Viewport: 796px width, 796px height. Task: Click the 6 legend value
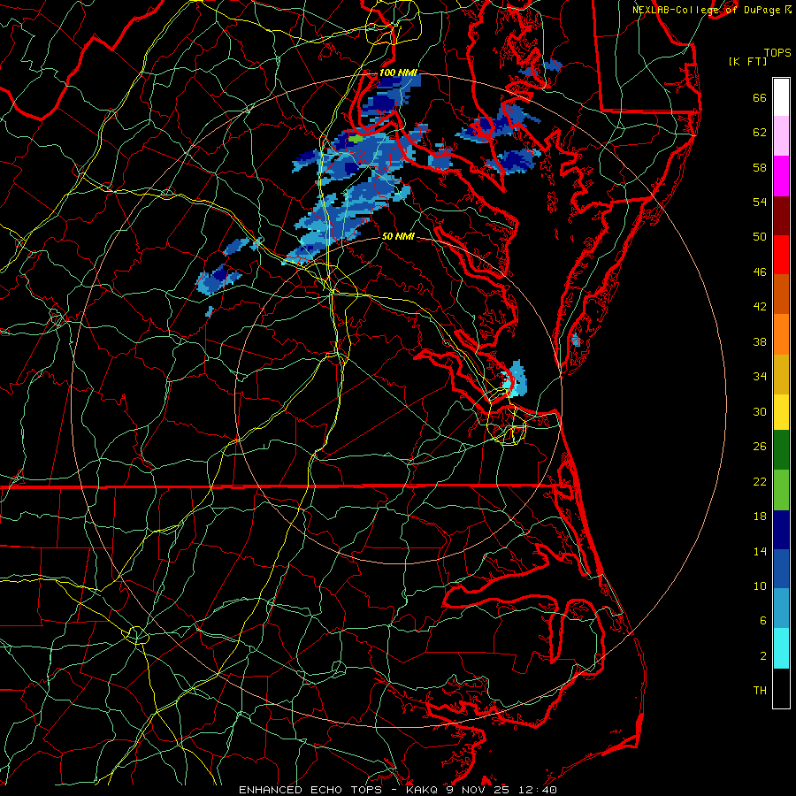tap(763, 621)
